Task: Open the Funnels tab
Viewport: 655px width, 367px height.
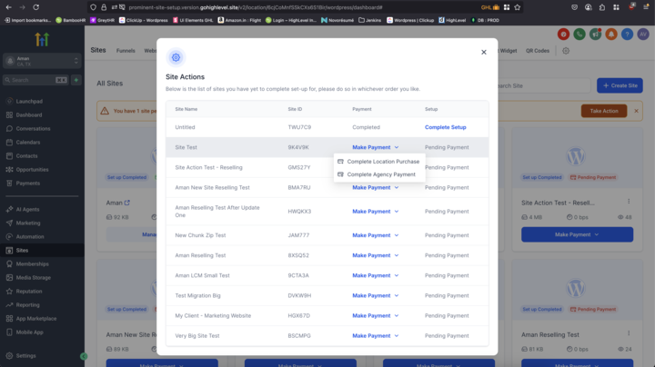Action: tap(126, 51)
